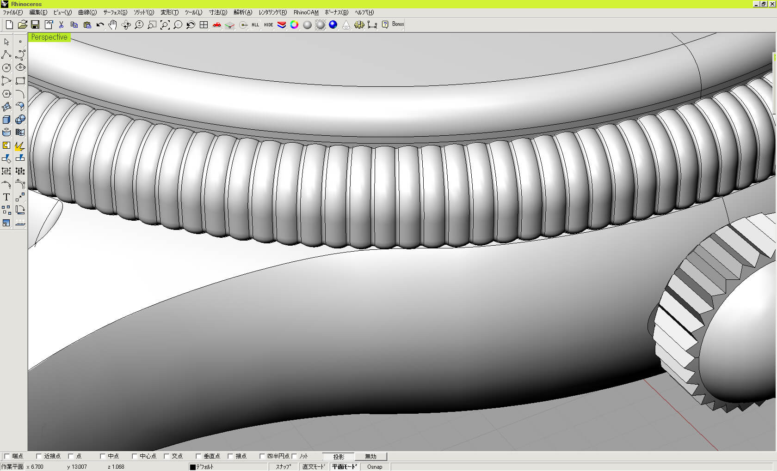Enable the 端点 osnap checkbox
The width and height of the screenshot is (777, 471).
click(x=7, y=456)
